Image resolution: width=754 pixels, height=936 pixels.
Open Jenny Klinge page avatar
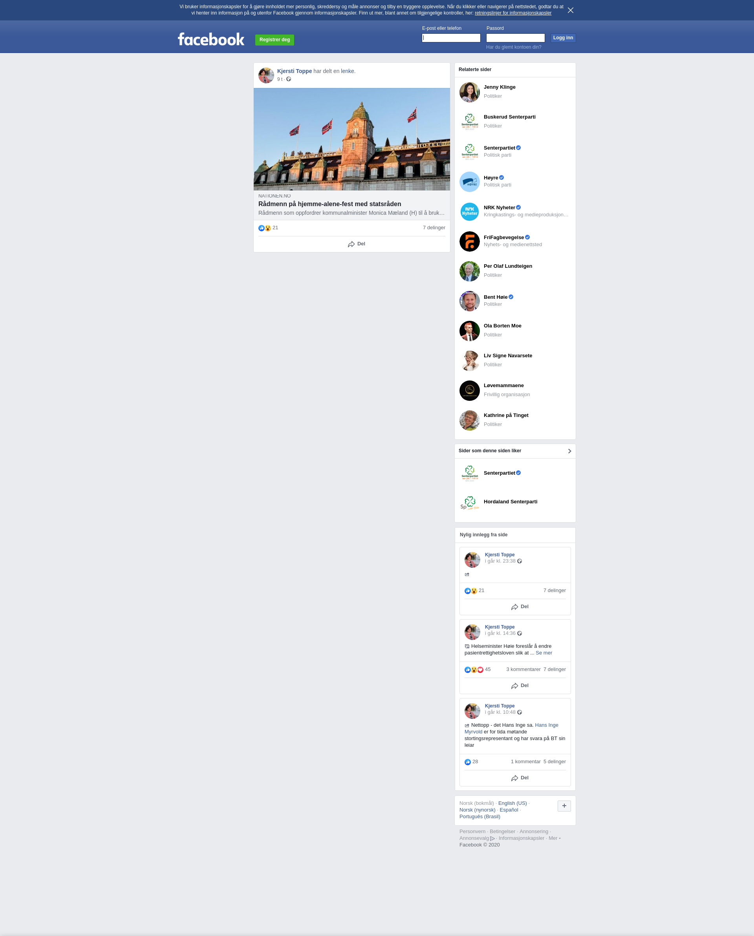coord(470,92)
